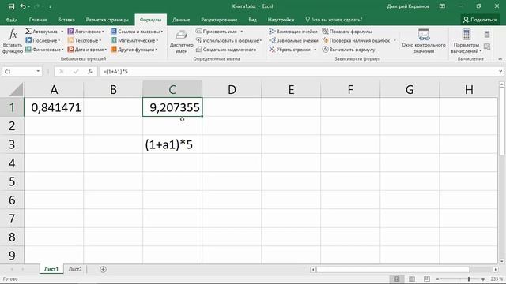Image resolution: width=506 pixels, height=284 pixels.
Task: Toggle Show Formulas (Показать формулы)
Action: point(347,32)
